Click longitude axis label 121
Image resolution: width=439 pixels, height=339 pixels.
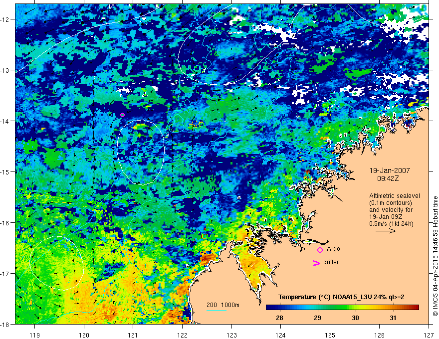(x=133, y=335)
